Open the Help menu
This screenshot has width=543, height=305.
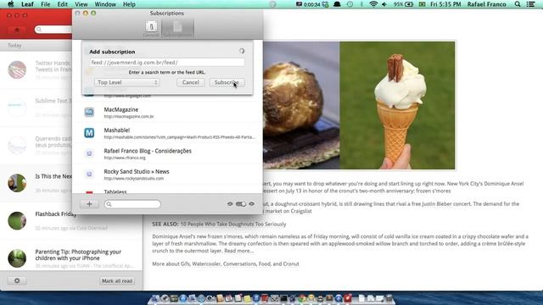pos(129,4)
